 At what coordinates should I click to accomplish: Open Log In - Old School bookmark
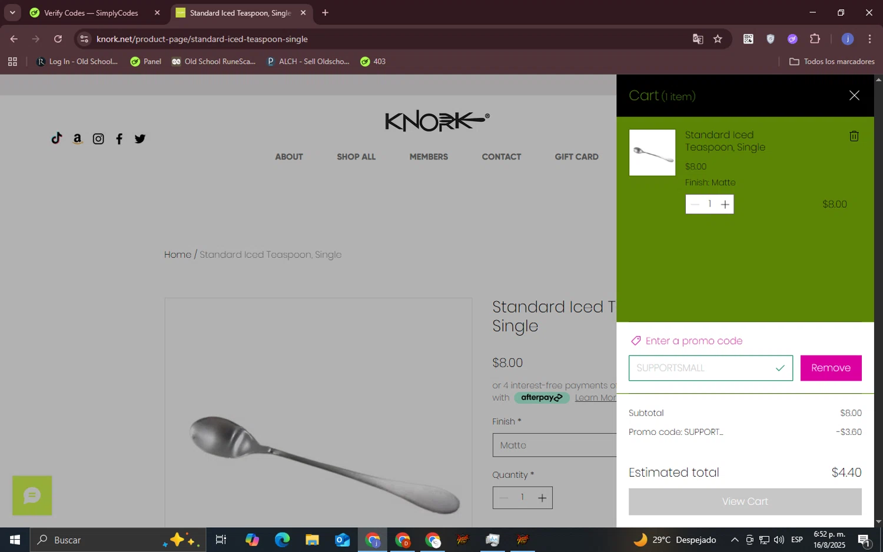77,61
